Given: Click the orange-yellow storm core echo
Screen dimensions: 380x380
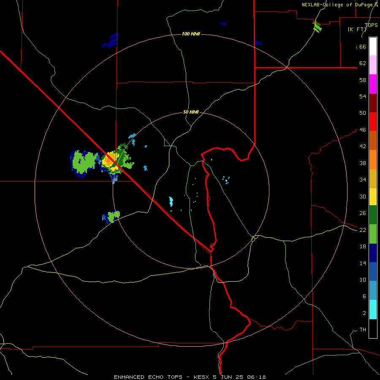Looking at the screenshot, I should (x=109, y=160).
